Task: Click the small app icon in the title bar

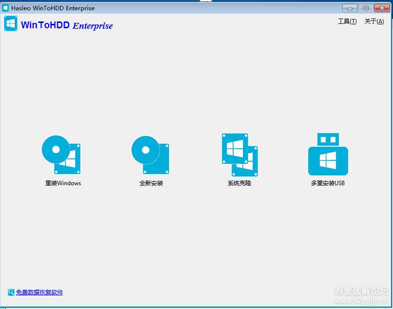Action: tap(6, 8)
